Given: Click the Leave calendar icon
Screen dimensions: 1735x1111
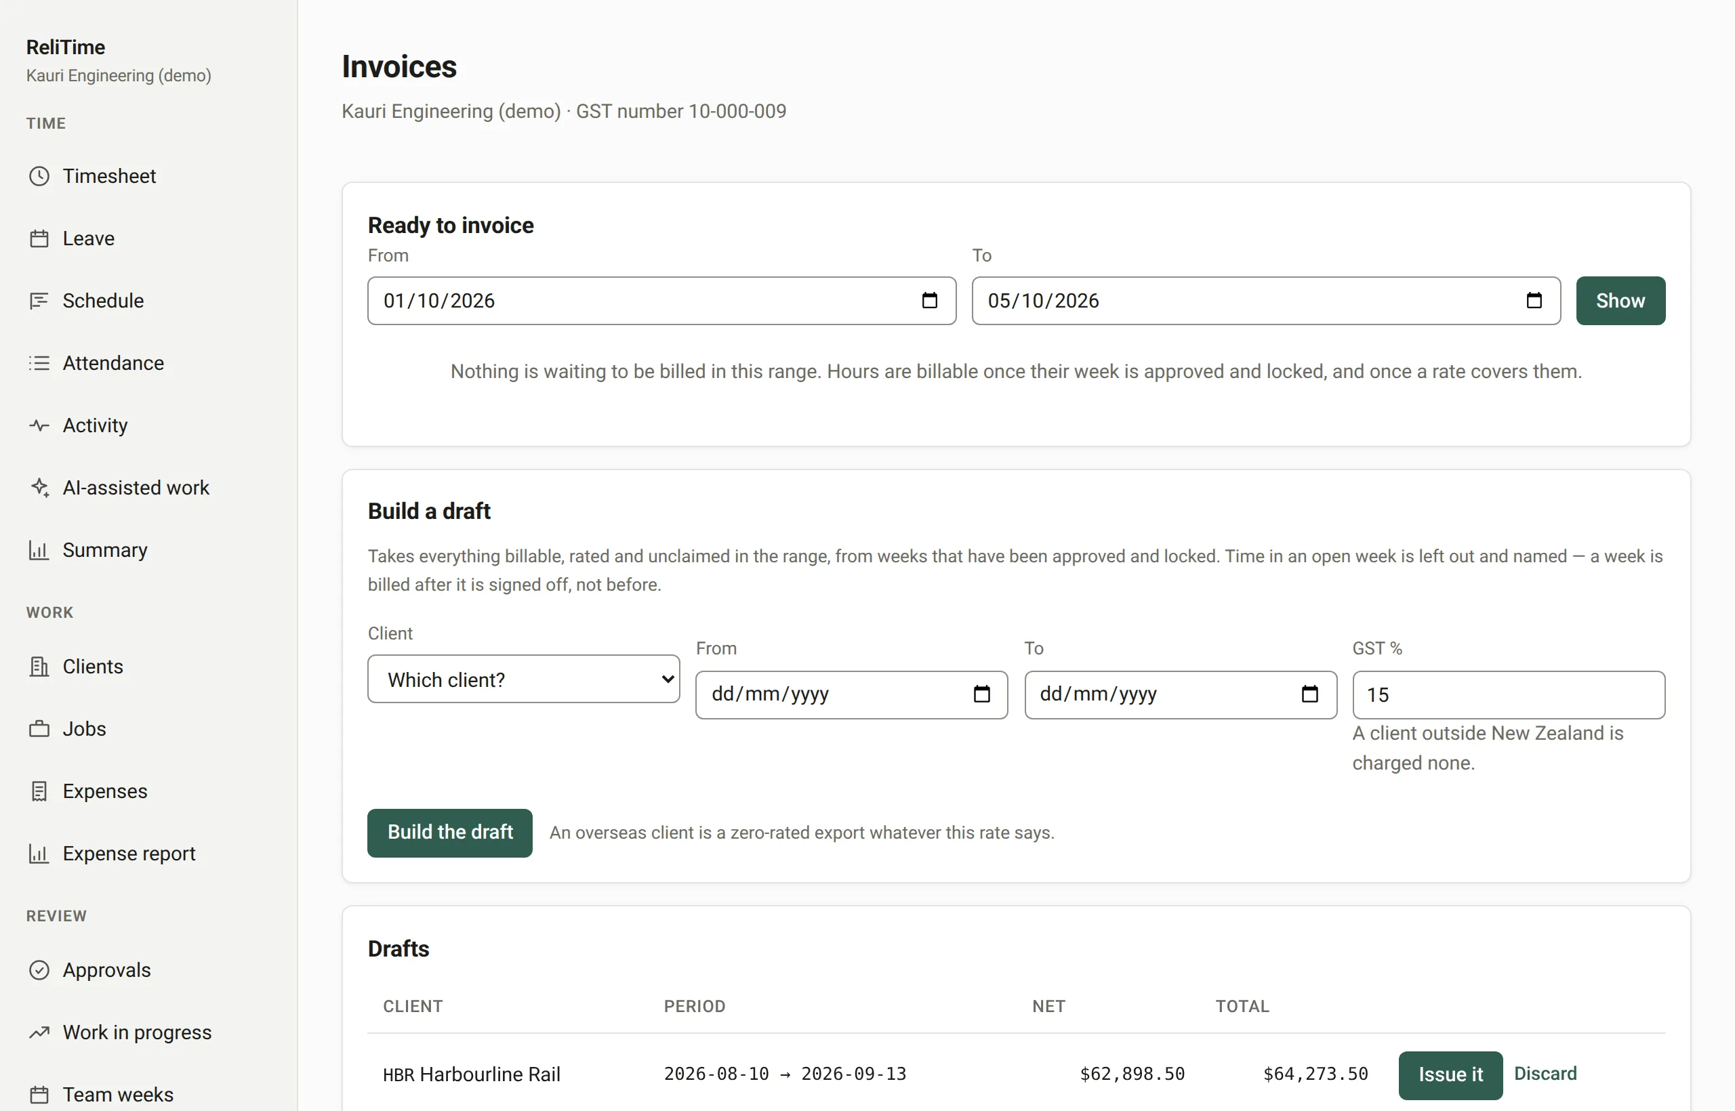Looking at the screenshot, I should 39,238.
